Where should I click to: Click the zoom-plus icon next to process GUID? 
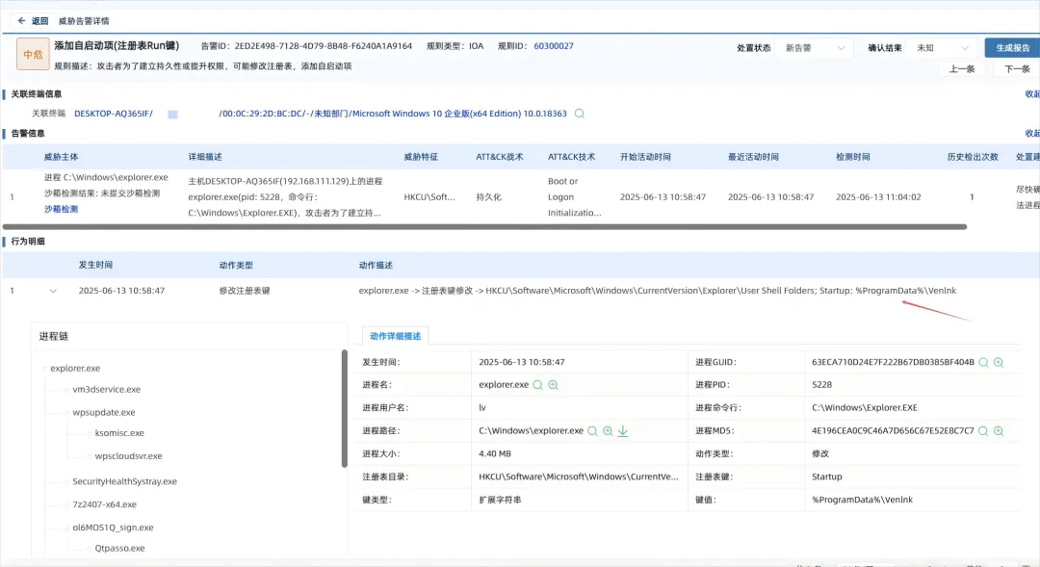[999, 363]
